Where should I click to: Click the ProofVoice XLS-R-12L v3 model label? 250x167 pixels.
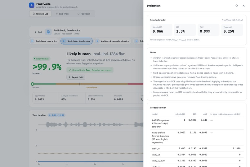point(232,20)
